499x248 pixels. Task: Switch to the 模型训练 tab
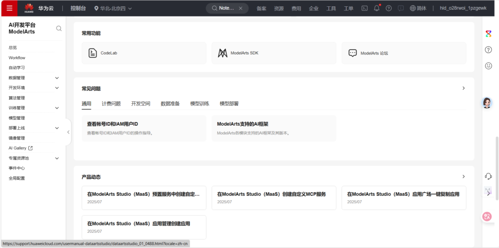199,103
